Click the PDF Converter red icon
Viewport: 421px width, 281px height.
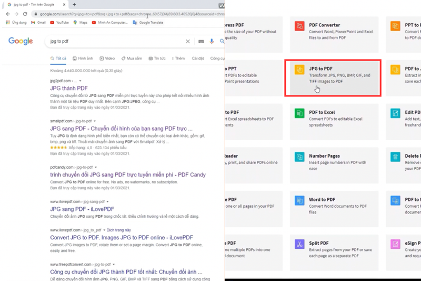pos(299,26)
